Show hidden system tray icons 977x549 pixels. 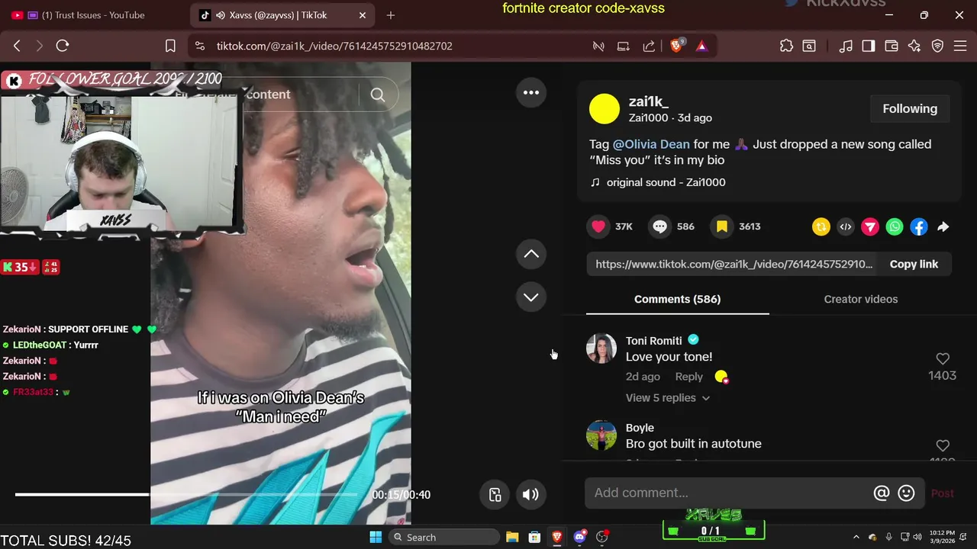click(x=856, y=538)
